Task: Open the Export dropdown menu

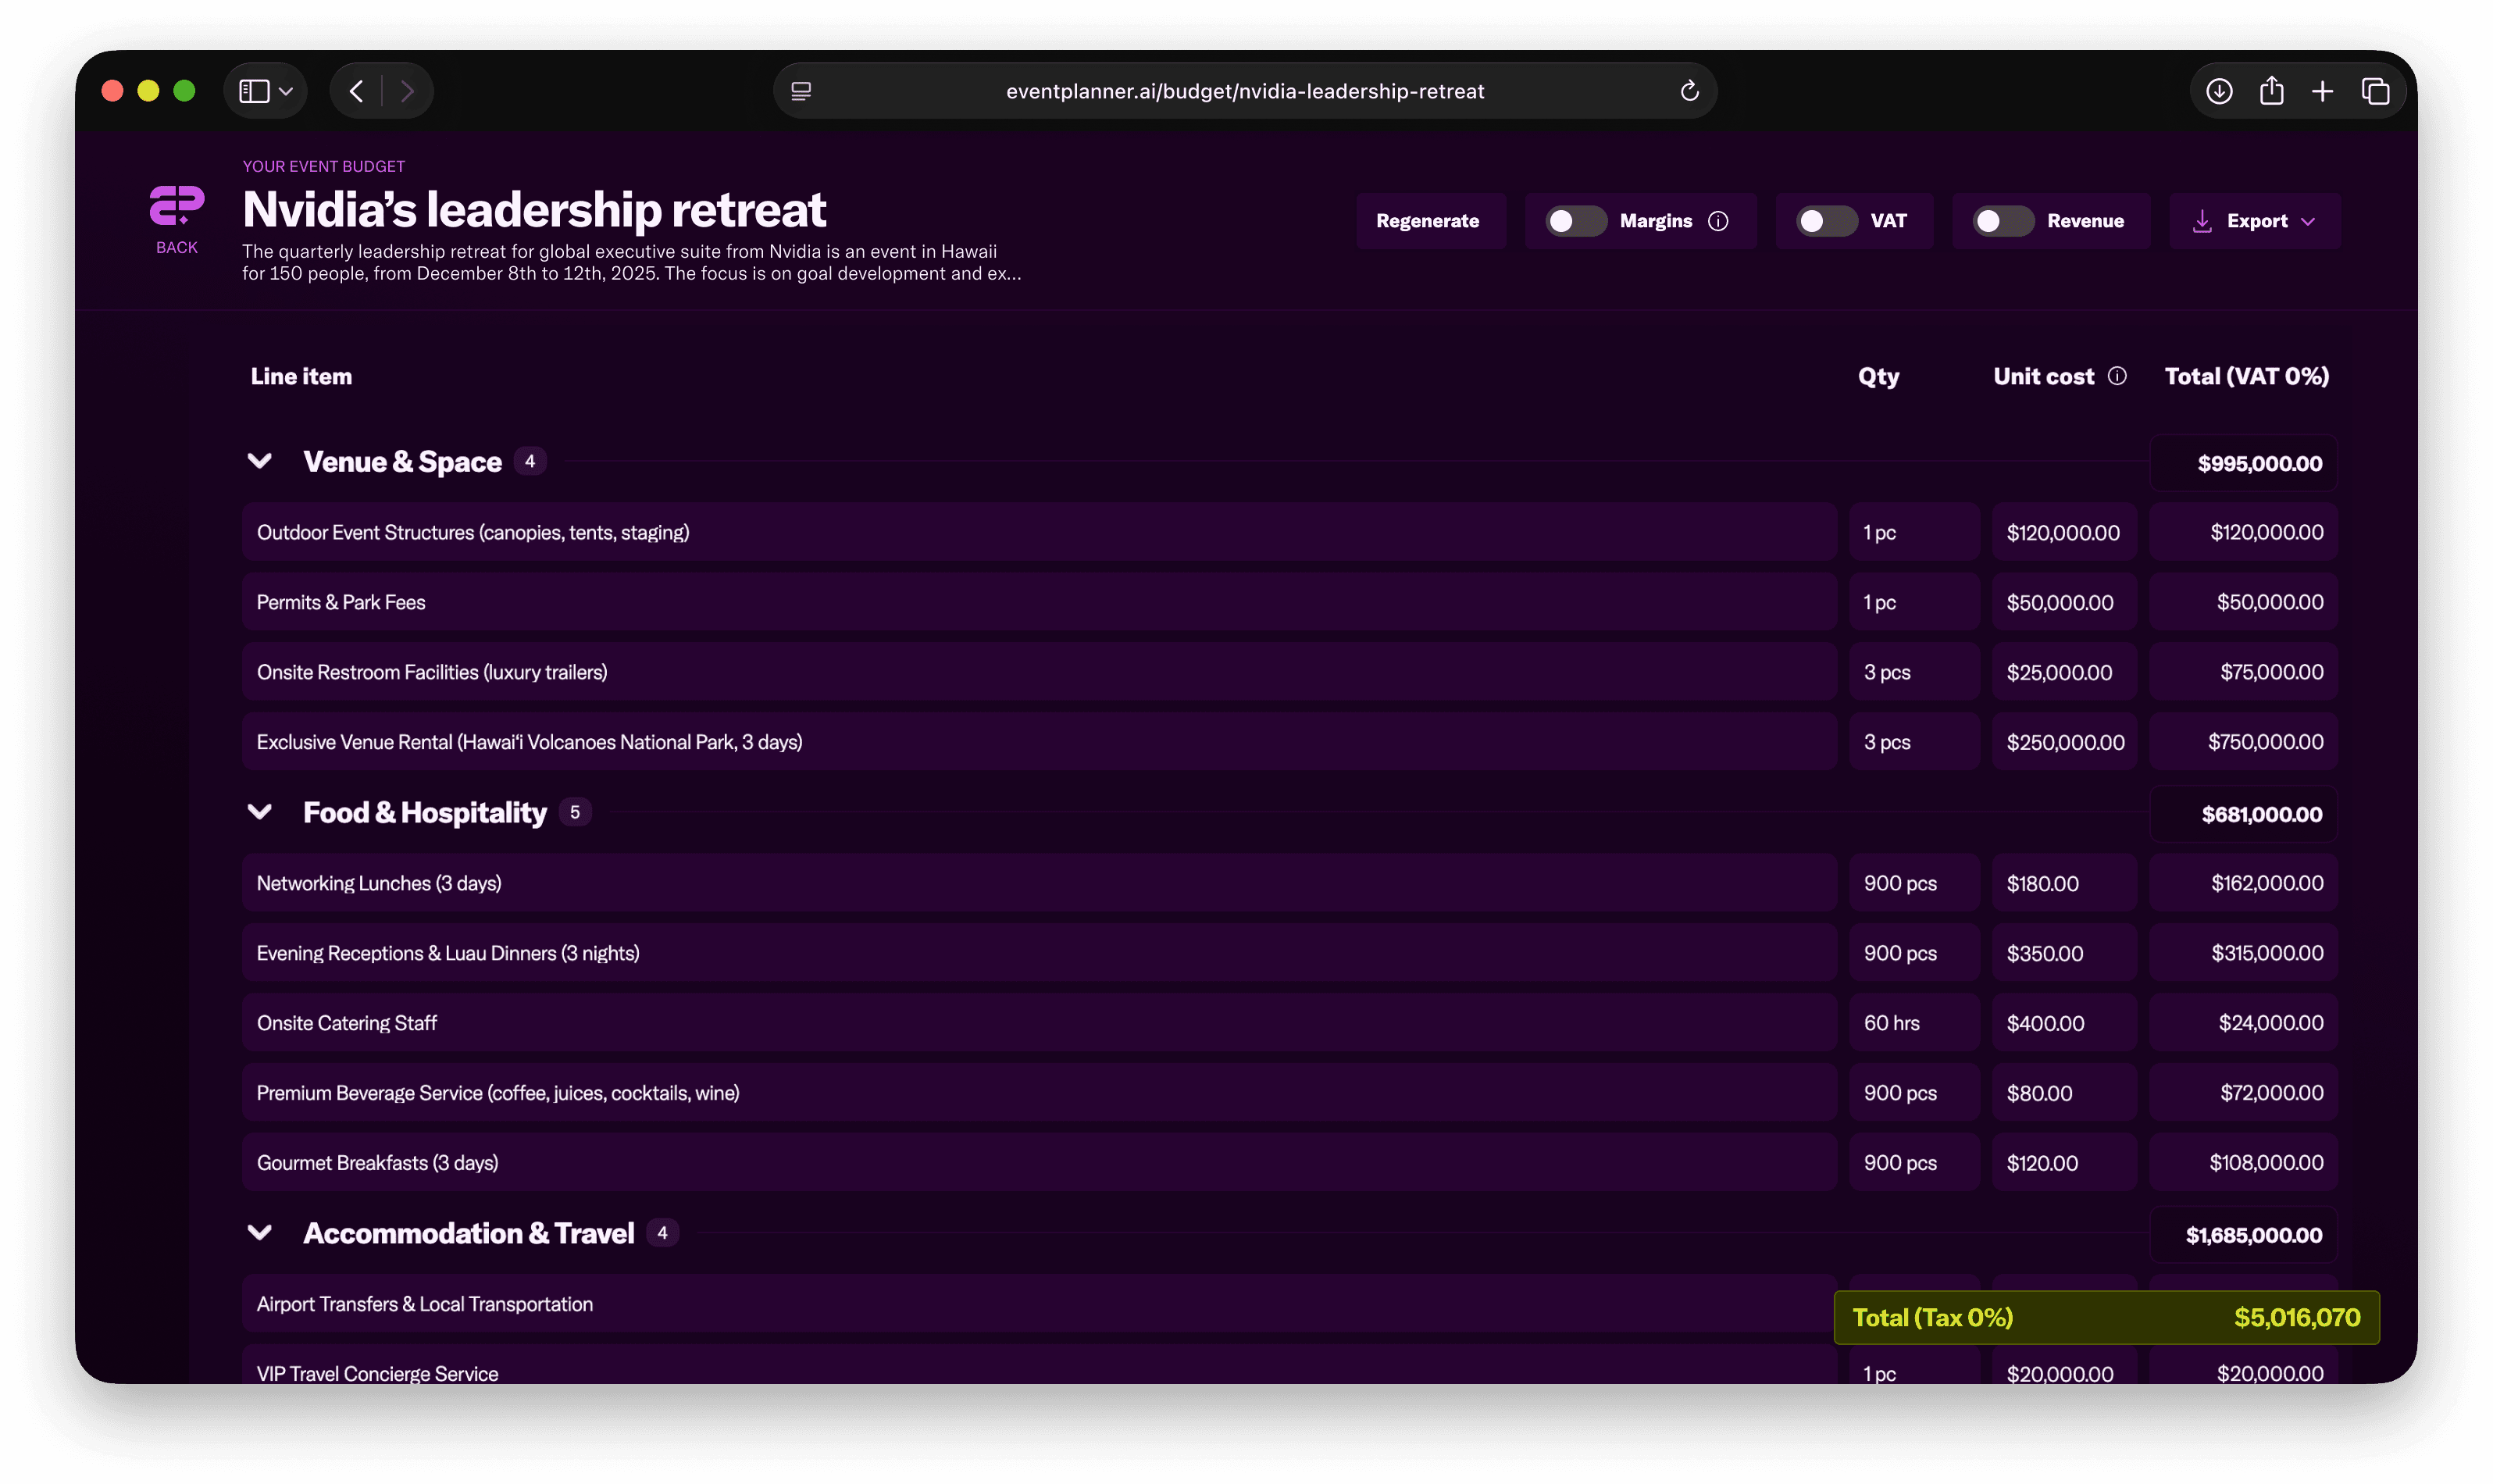Action: click(x=2254, y=221)
